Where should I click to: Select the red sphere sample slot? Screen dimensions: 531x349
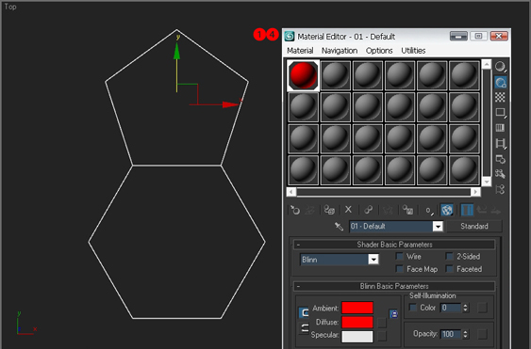click(303, 75)
